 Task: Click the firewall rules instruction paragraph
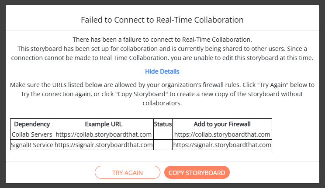coord(162,94)
